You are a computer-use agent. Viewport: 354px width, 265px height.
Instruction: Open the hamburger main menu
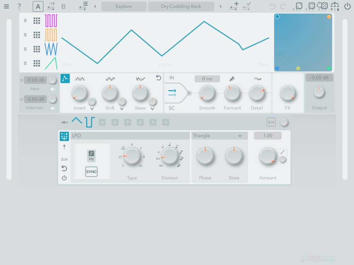point(6,6)
